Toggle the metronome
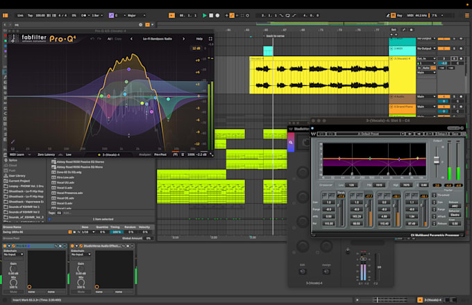The width and height of the screenshot is (472, 305). [x=84, y=15]
